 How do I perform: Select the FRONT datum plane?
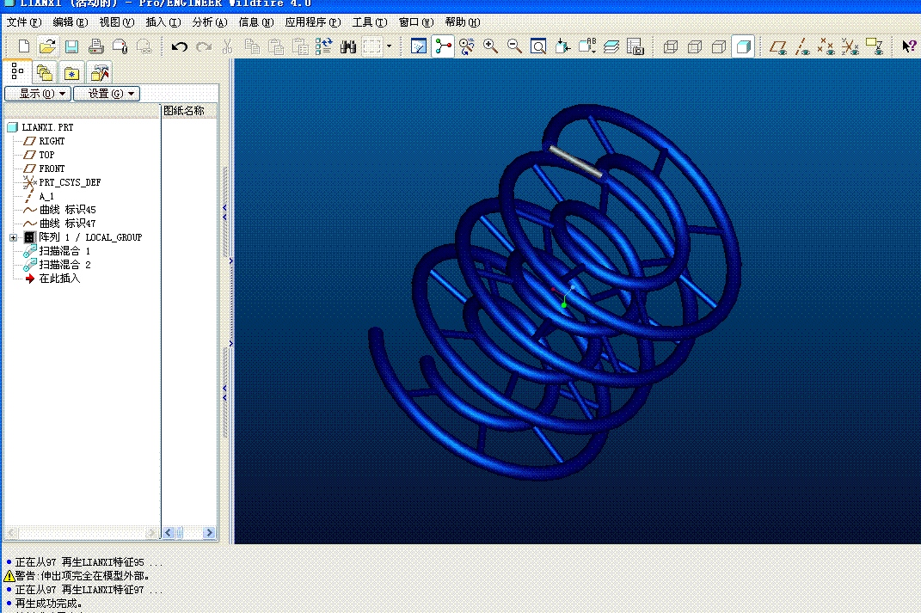coord(44,169)
